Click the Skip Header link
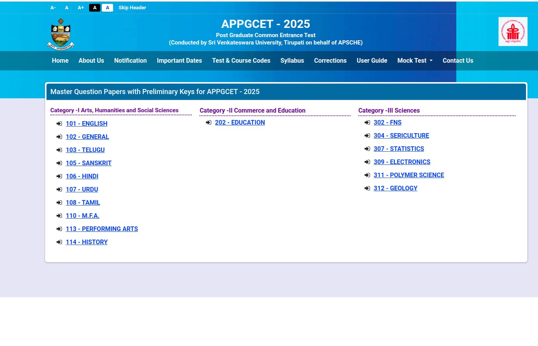 pyautogui.click(x=132, y=8)
